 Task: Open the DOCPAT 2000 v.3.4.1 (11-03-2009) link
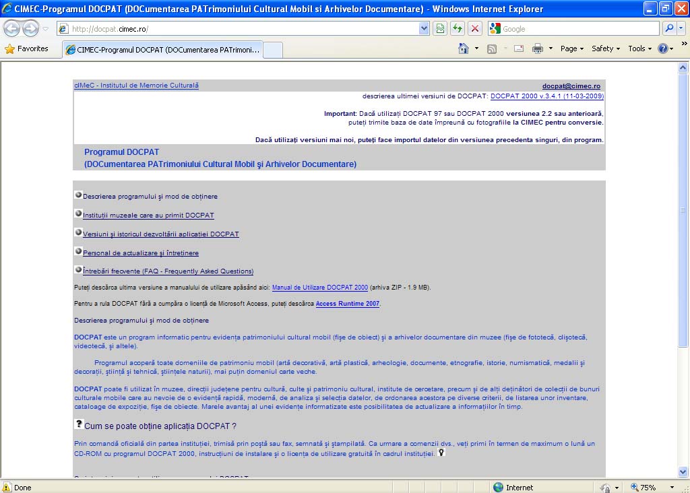coord(547,96)
